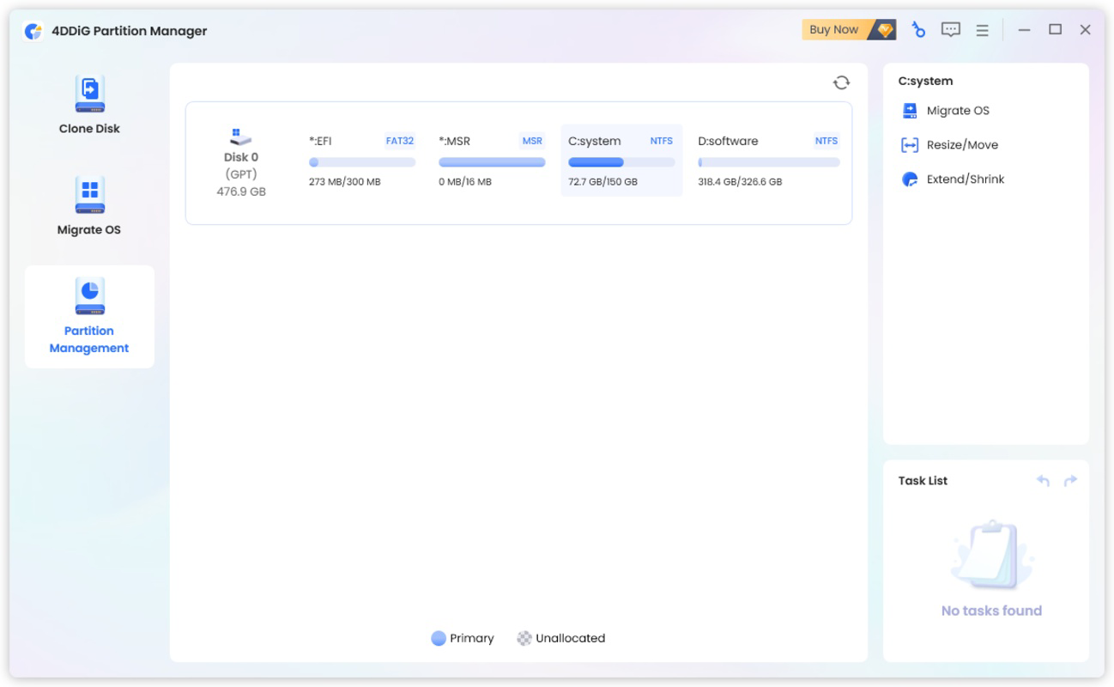Click the 318.4 GB/326.6 GB size text

pyautogui.click(x=740, y=182)
